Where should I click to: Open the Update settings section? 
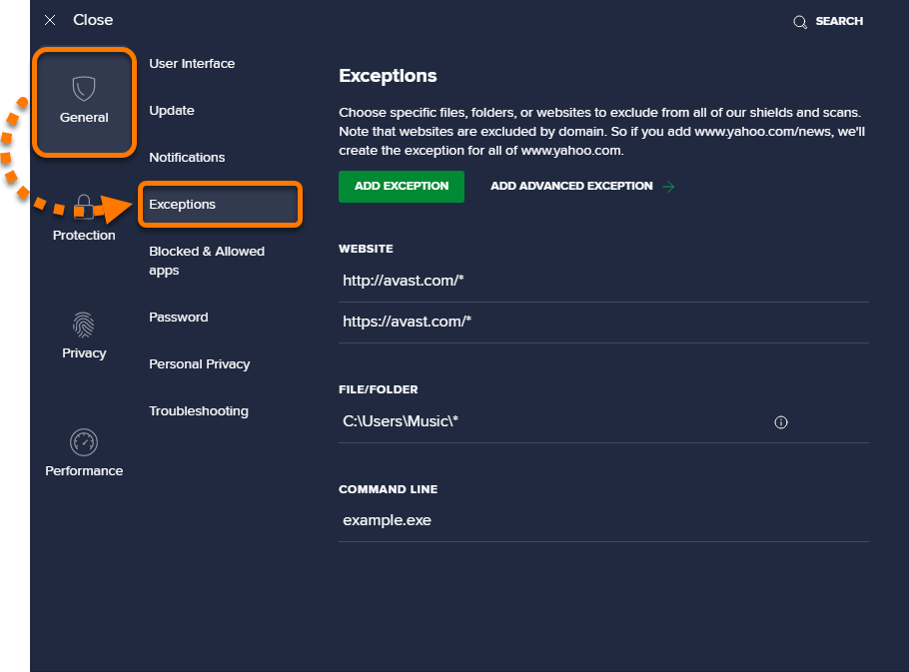pos(172,111)
